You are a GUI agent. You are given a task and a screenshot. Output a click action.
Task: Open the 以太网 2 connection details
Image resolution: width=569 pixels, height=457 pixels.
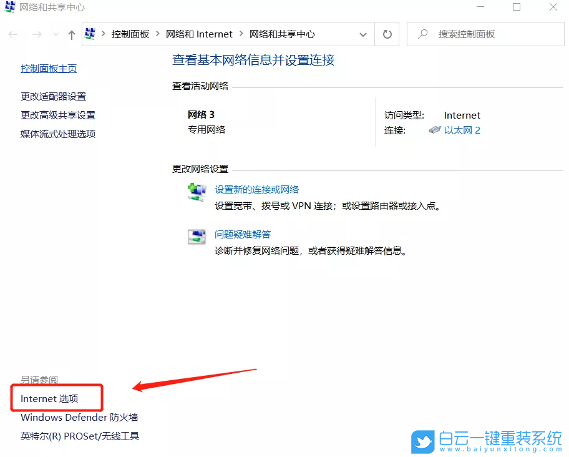coord(462,130)
